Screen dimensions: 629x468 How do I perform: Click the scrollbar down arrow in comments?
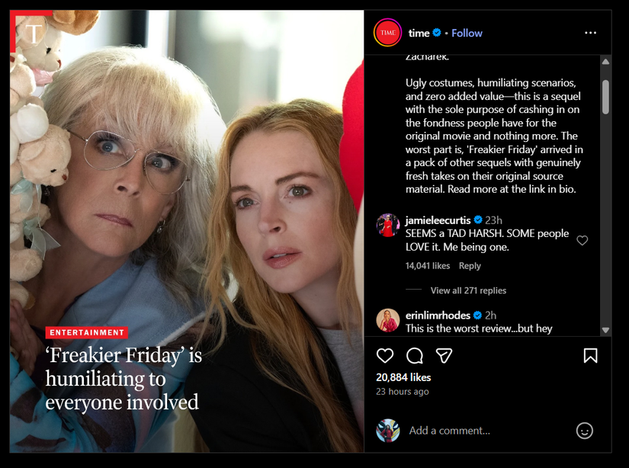click(605, 330)
